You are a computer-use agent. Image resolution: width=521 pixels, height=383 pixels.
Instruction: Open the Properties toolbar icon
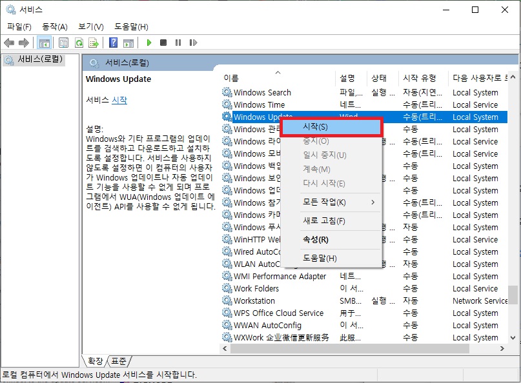coord(63,43)
